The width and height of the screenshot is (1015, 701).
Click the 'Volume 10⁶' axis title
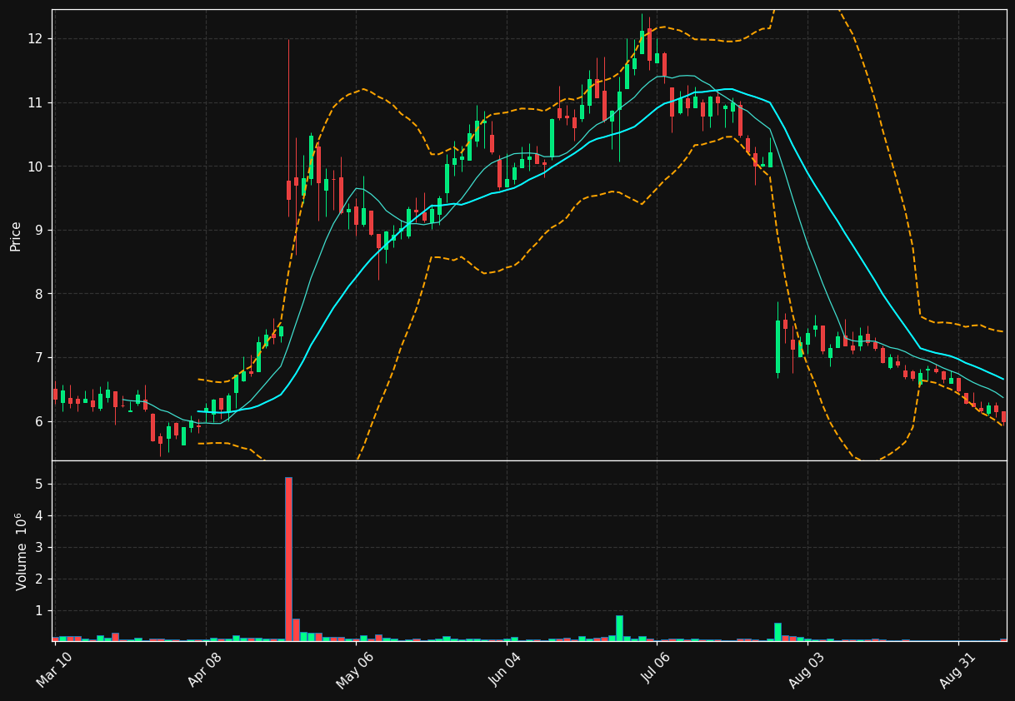22,551
